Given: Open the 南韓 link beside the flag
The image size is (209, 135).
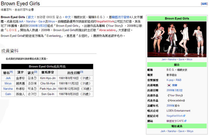Looking at the screenshot, I should pyautogui.click(x=175, y=85).
